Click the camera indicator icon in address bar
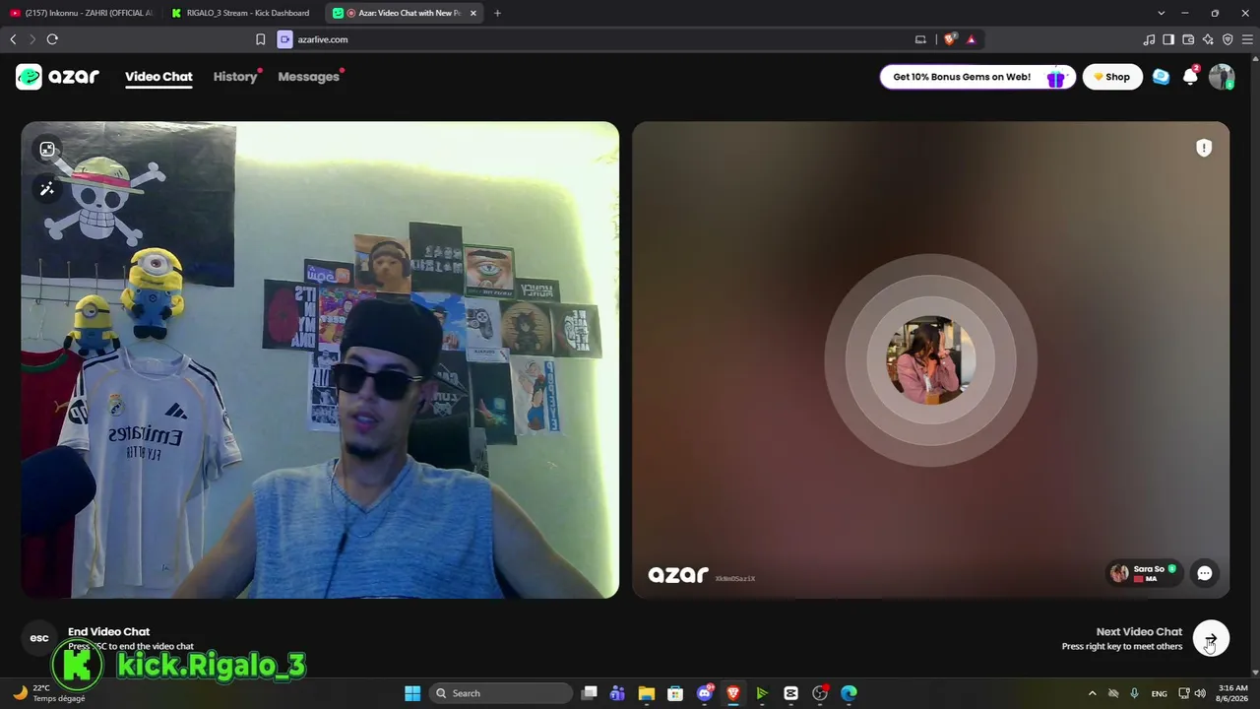 pos(285,39)
